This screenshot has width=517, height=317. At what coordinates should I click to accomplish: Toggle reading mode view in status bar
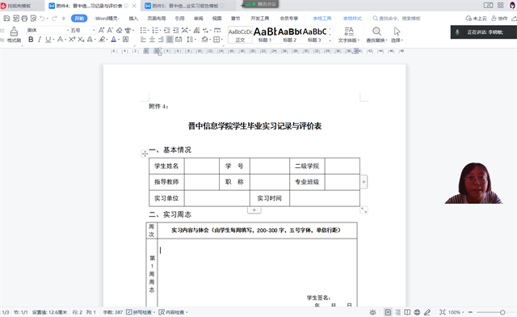click(407, 312)
